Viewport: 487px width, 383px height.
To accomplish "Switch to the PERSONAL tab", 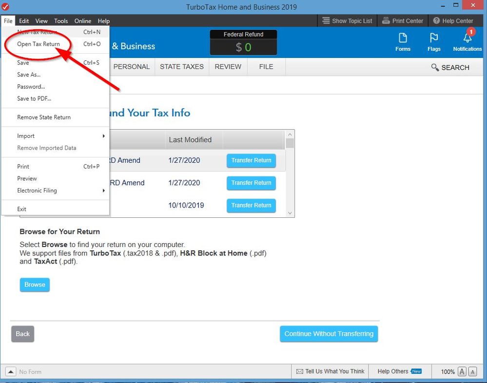I will (x=132, y=67).
